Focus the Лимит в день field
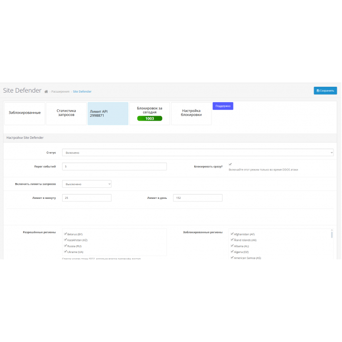The image size is (342, 342). [x=197, y=198]
